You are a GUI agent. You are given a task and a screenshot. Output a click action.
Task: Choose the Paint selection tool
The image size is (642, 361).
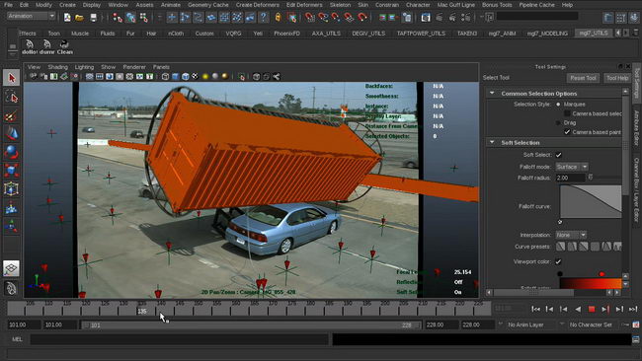[x=12, y=116]
